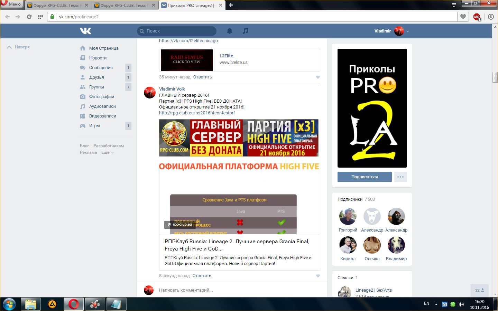
Task: Click the Разработчикам footer link
Action: (109, 146)
